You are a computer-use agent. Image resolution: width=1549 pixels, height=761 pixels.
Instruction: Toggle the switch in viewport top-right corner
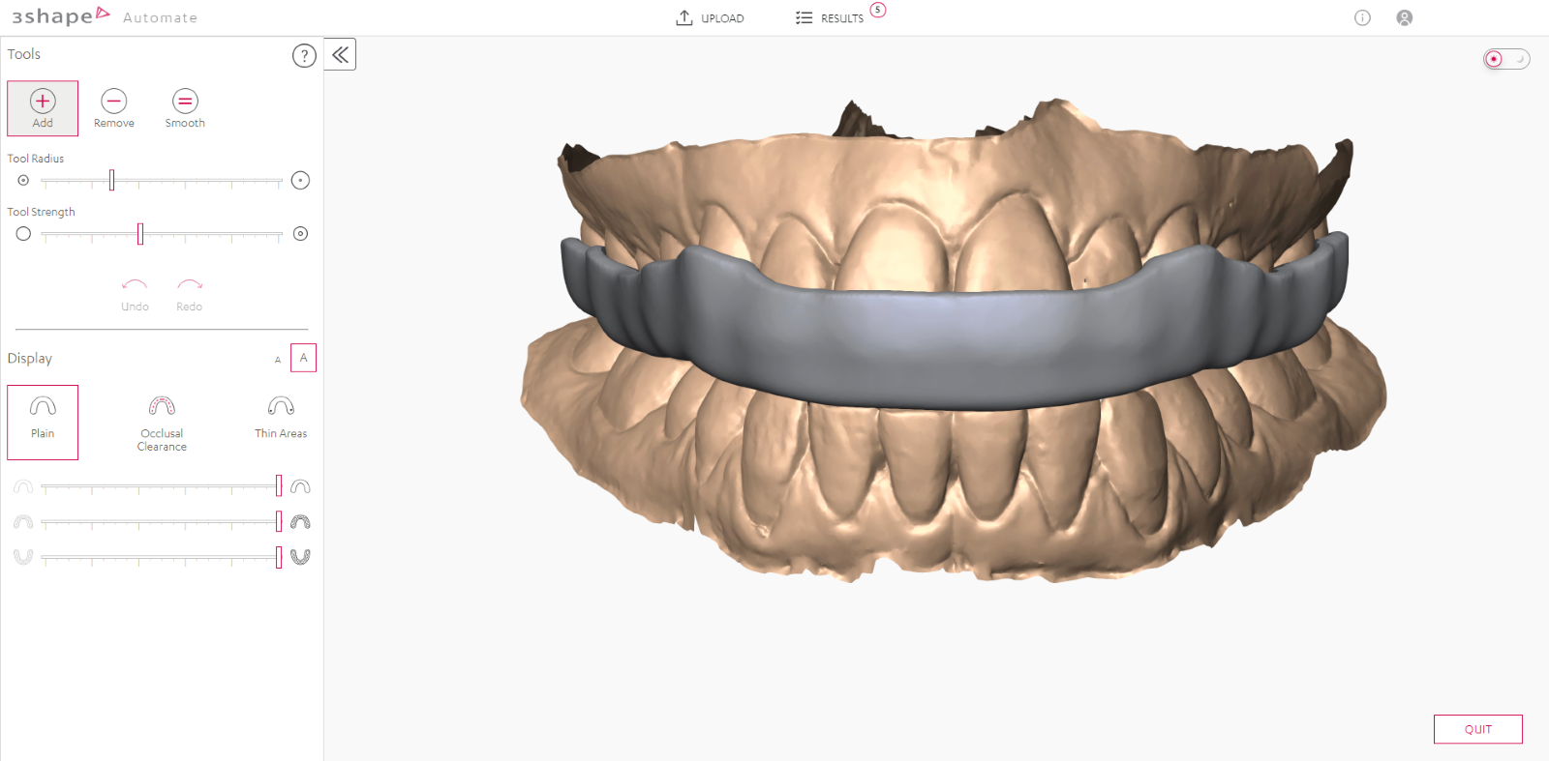point(1505,59)
